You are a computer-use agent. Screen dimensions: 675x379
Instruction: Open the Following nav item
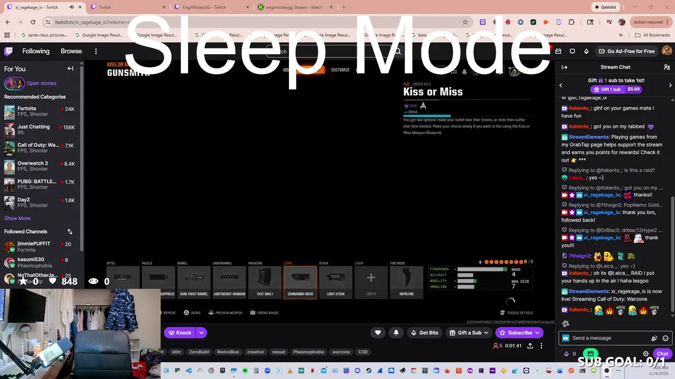pyautogui.click(x=36, y=51)
